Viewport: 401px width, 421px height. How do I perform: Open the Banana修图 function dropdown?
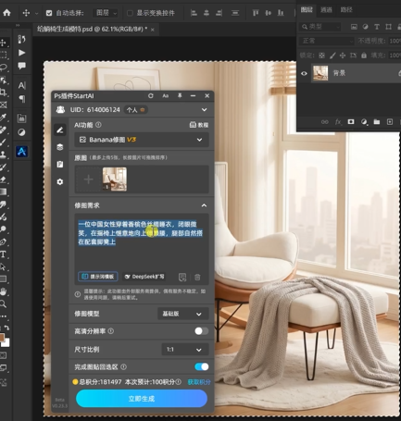click(x=142, y=140)
